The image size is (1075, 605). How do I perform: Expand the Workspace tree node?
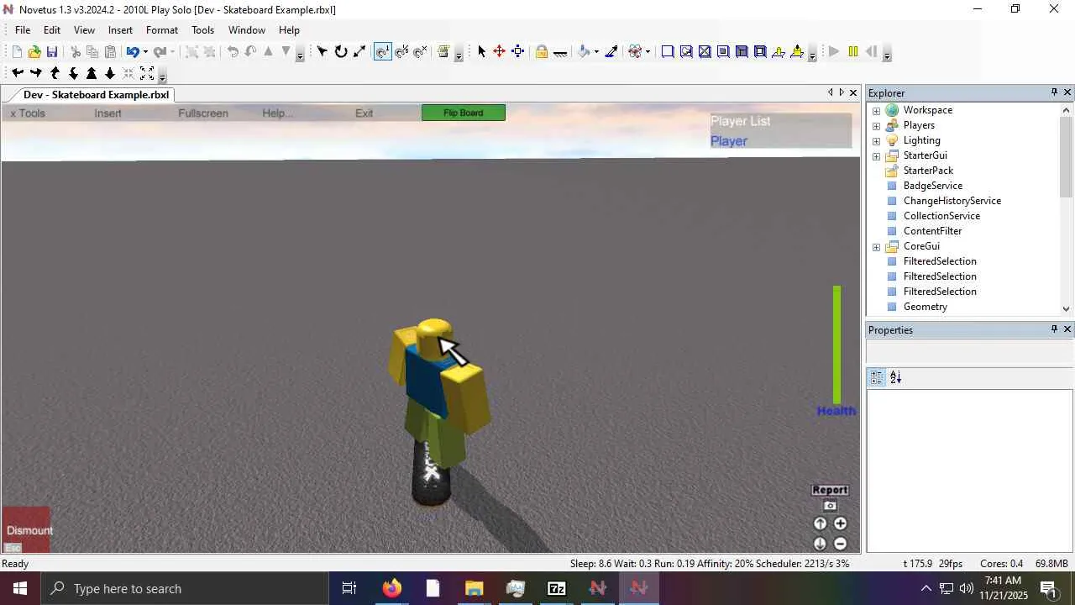[x=876, y=110]
